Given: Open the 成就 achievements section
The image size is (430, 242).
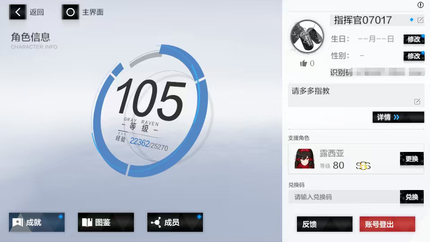Looking at the screenshot, I should pyautogui.click(x=37, y=222).
